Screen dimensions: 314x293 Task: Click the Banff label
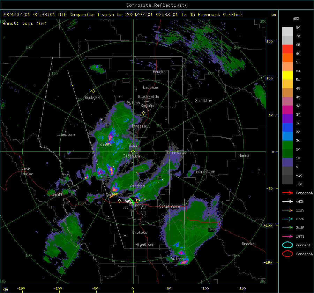pyautogui.click(x=58, y=194)
